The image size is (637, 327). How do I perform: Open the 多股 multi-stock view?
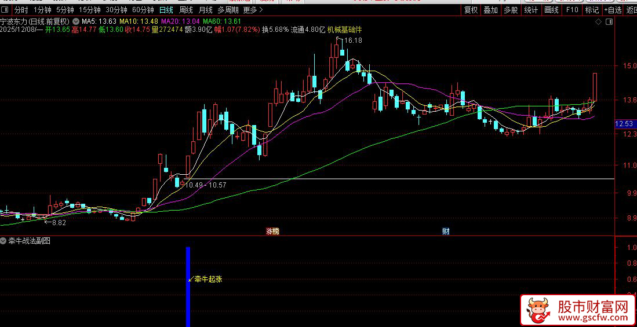click(x=511, y=10)
